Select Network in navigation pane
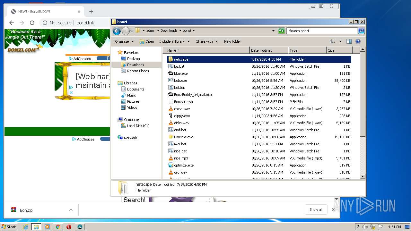The image size is (411, 231). click(130, 138)
